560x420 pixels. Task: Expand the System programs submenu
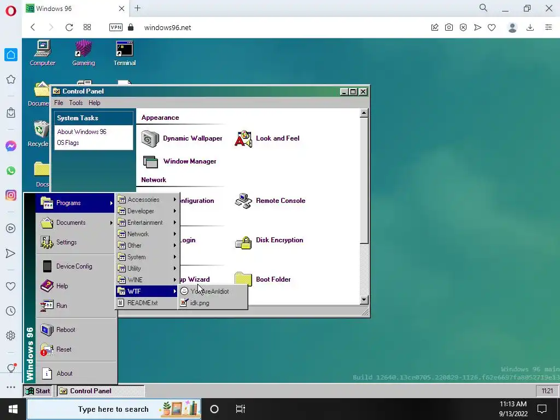[x=147, y=257]
